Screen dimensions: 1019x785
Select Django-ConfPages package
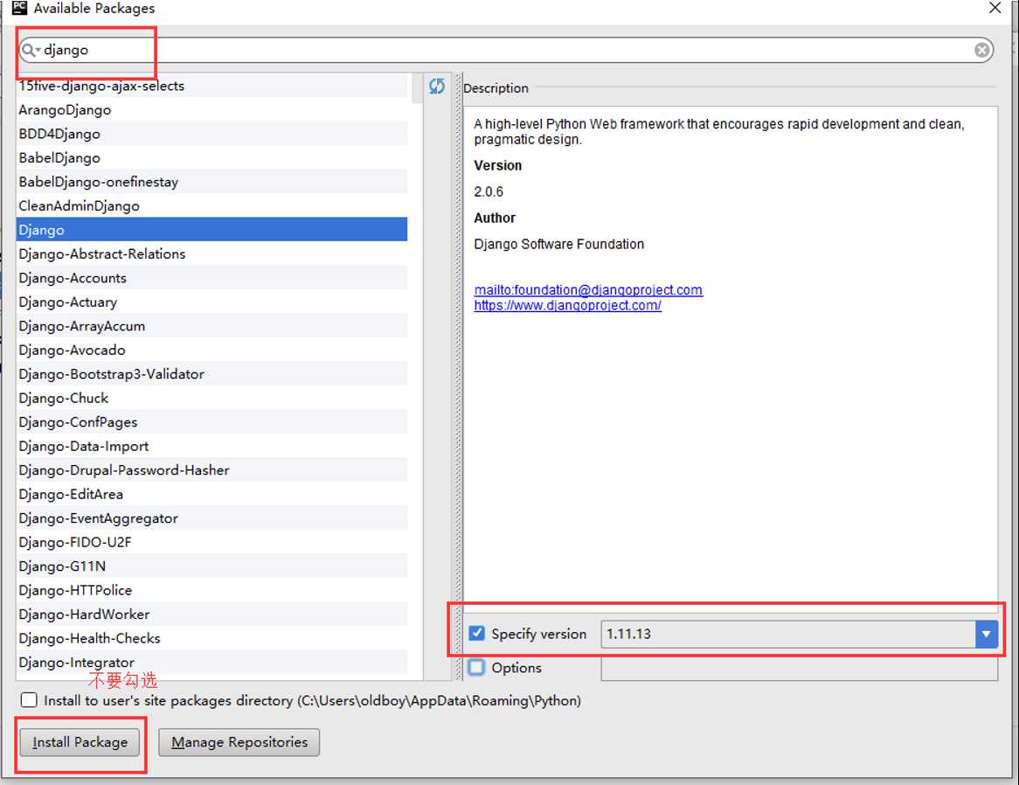211,422
